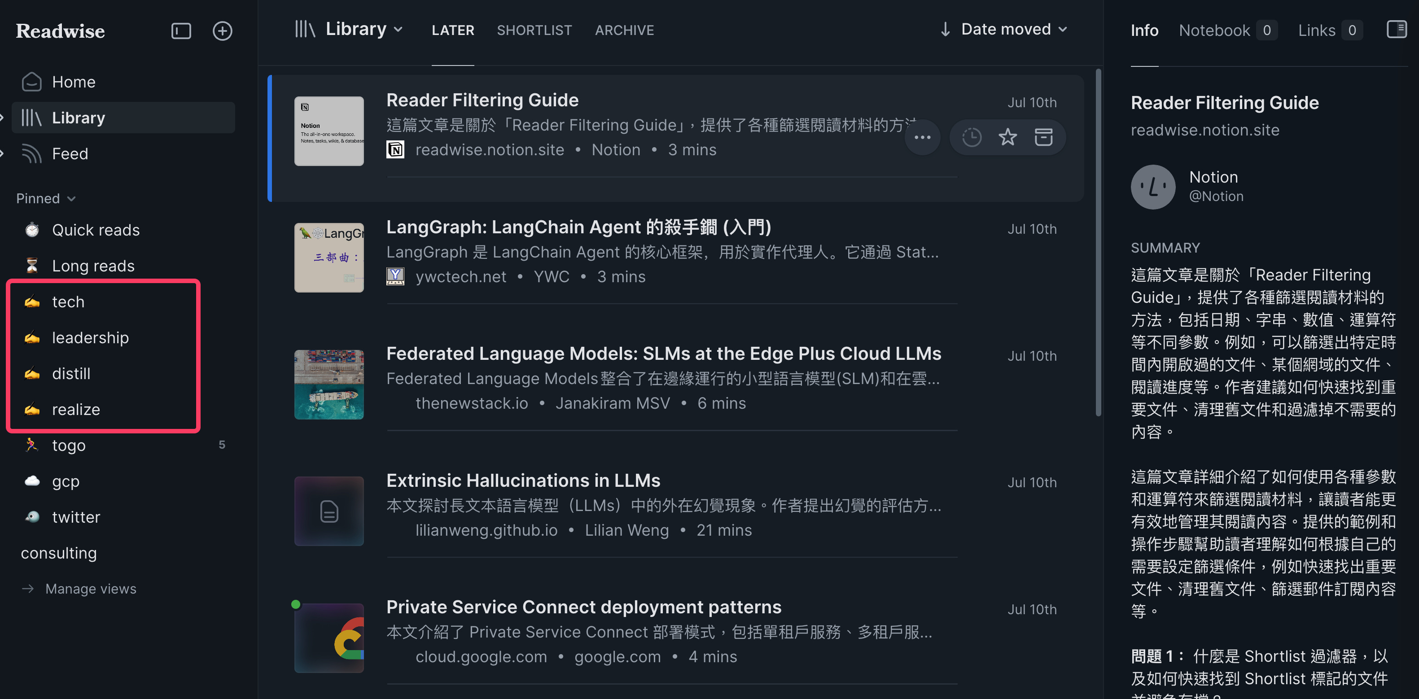Star Reader Filtering Guide for shortlist
Image resolution: width=1419 pixels, height=699 pixels.
(x=1007, y=136)
